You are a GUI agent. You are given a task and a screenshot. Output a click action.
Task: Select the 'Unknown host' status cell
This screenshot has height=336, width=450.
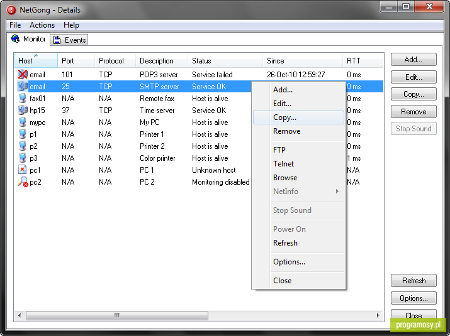point(214,170)
